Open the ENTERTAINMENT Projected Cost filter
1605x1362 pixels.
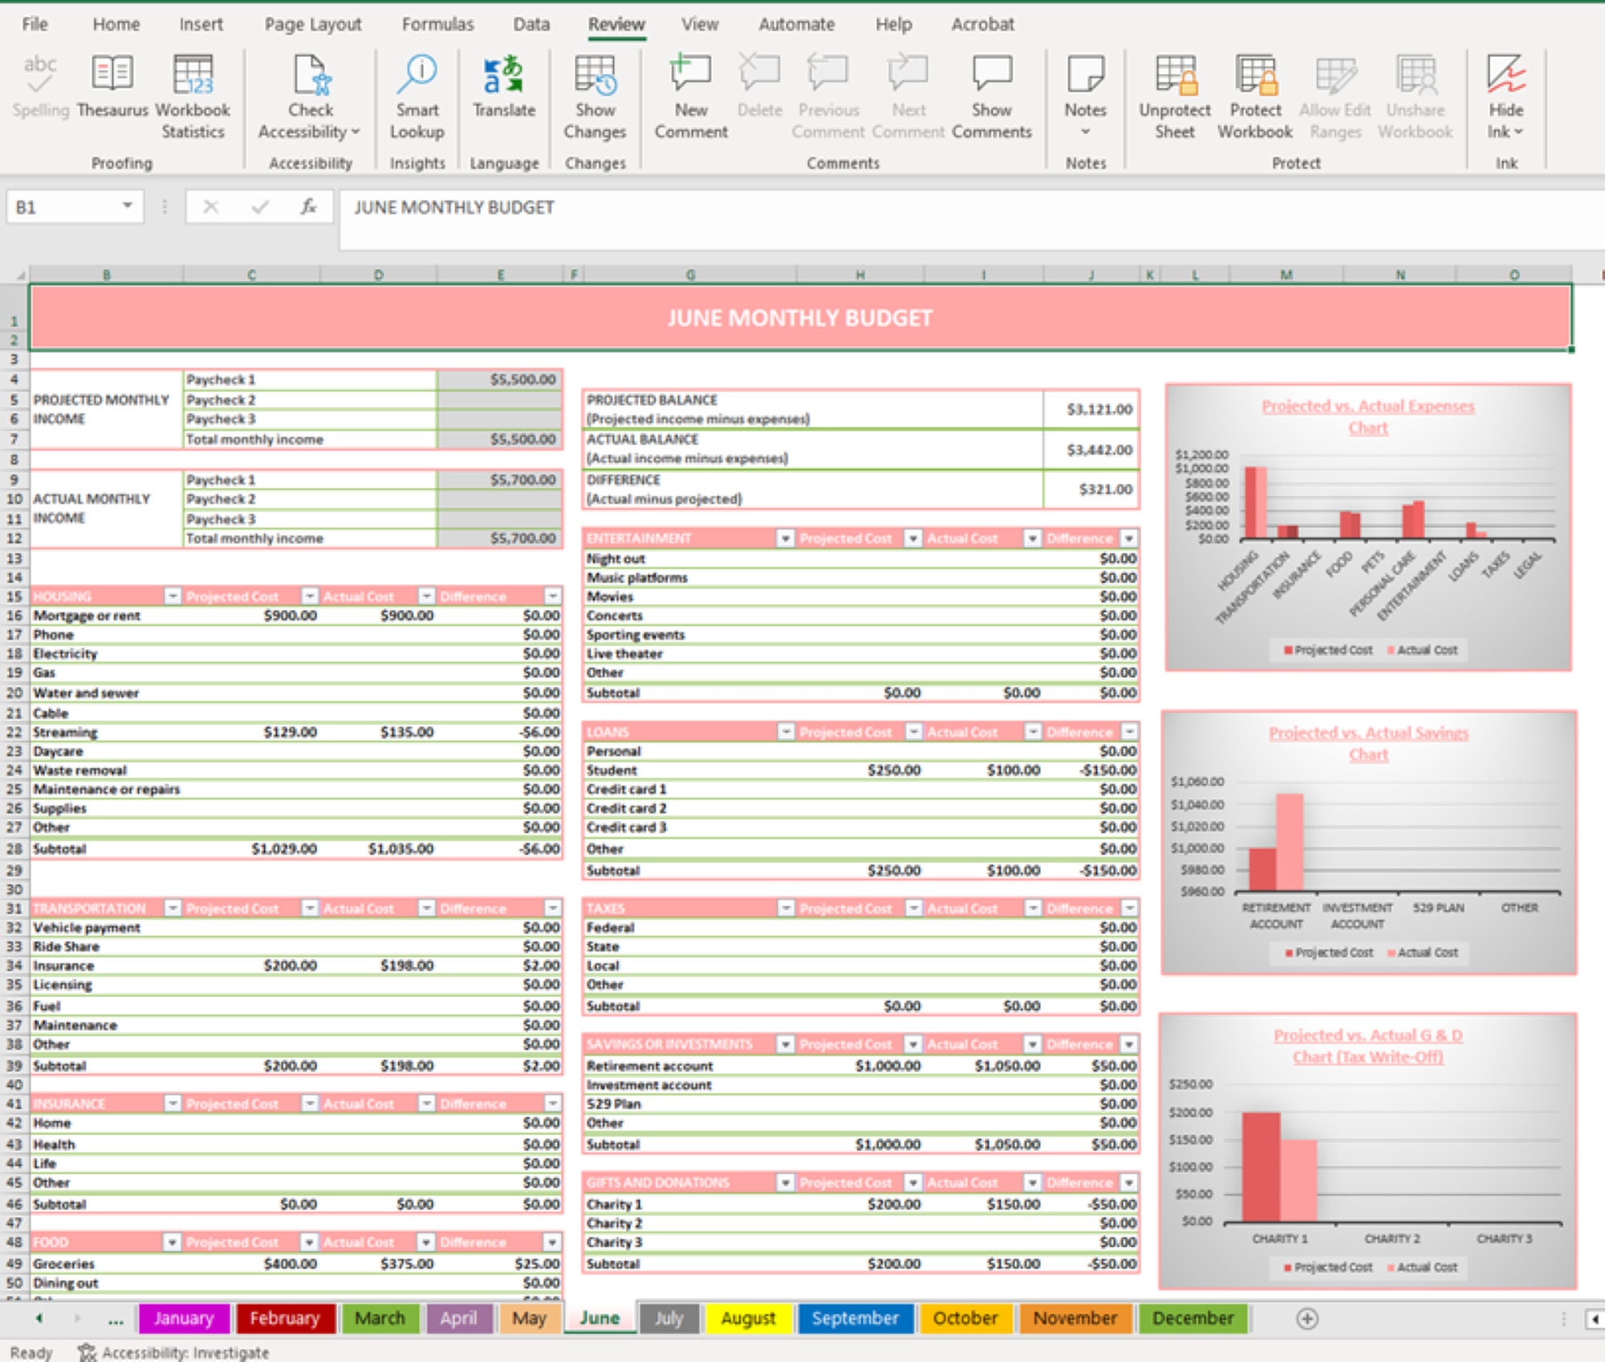[913, 538]
